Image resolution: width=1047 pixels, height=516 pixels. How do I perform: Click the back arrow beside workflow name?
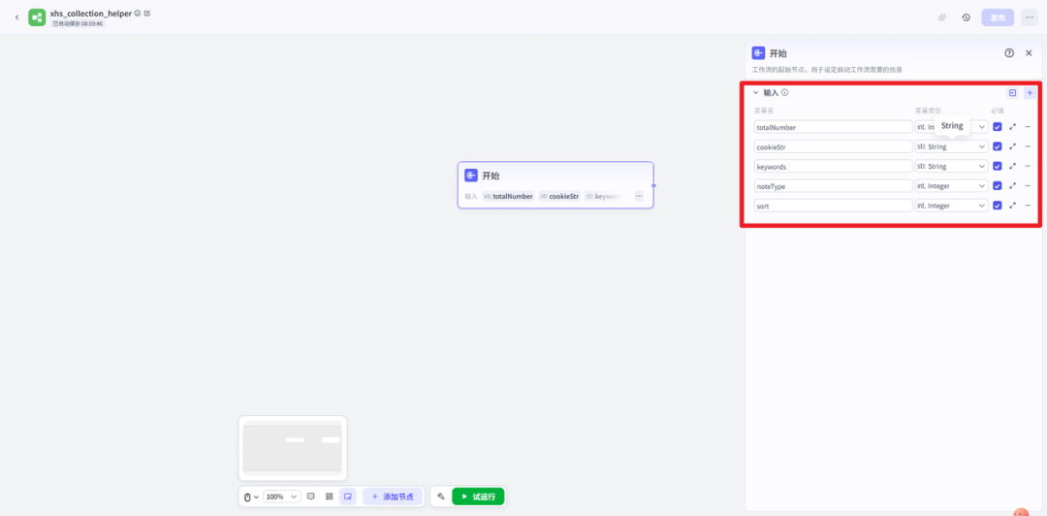click(16, 17)
